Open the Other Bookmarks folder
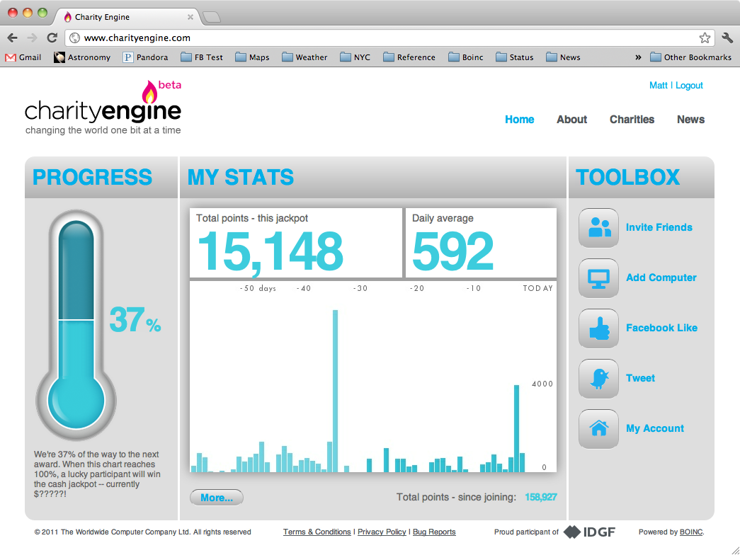740x555 pixels. (691, 57)
